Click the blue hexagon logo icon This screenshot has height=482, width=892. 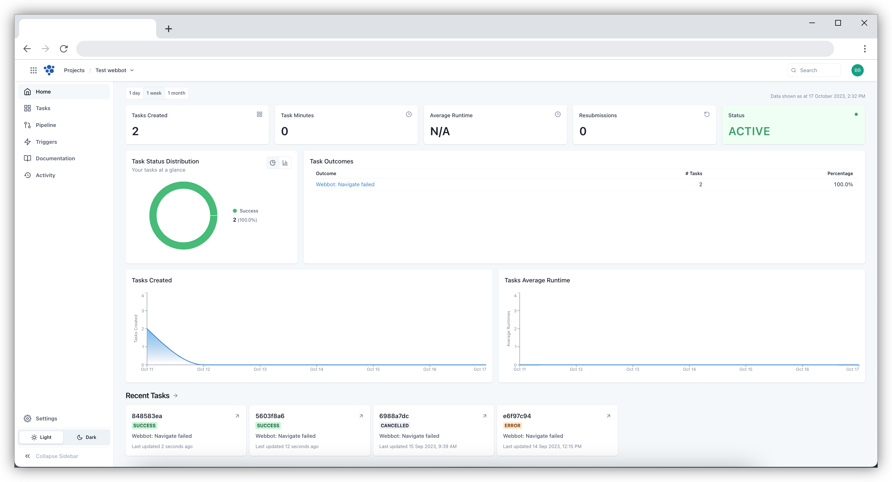[x=49, y=70]
